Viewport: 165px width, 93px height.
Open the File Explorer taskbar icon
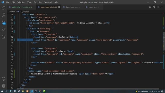coord(23,91)
